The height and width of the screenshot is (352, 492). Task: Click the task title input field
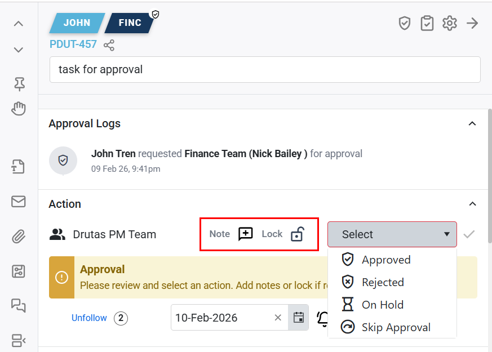[265, 70]
